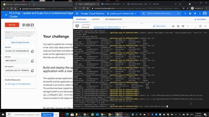Click Stop sharing in screen recorder bar
The height and width of the screenshot is (117, 209).
pyautogui.click(x=47, y=115)
